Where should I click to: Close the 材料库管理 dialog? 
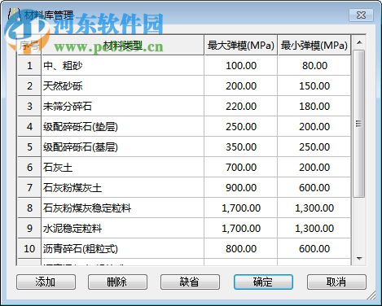click(361, 15)
